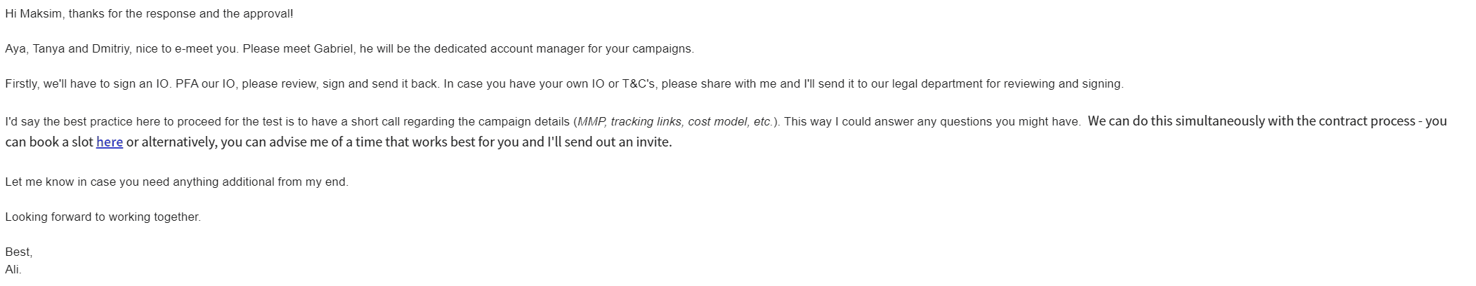Click the text 'can book a slot'
Viewport: 1476px width, 286px height.
point(49,142)
